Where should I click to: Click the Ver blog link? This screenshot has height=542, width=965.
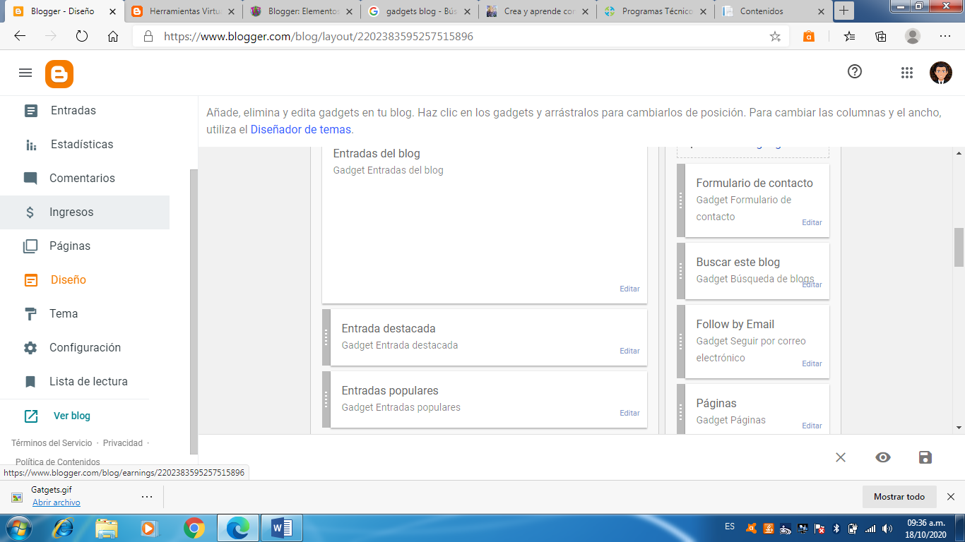[x=71, y=416]
